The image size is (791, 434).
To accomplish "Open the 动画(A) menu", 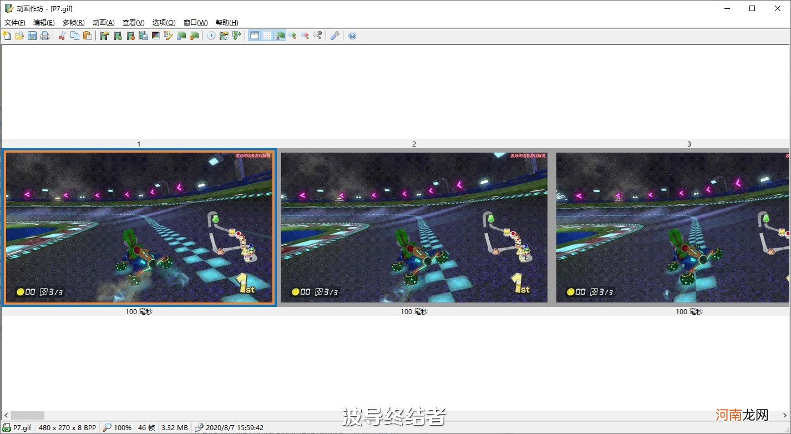I will point(104,23).
